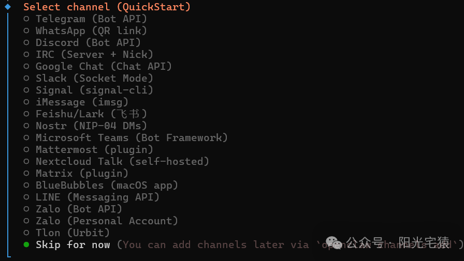This screenshot has height=261, width=464.
Task: Pick the Signal (signal-cli) option
Action: (x=88, y=90)
